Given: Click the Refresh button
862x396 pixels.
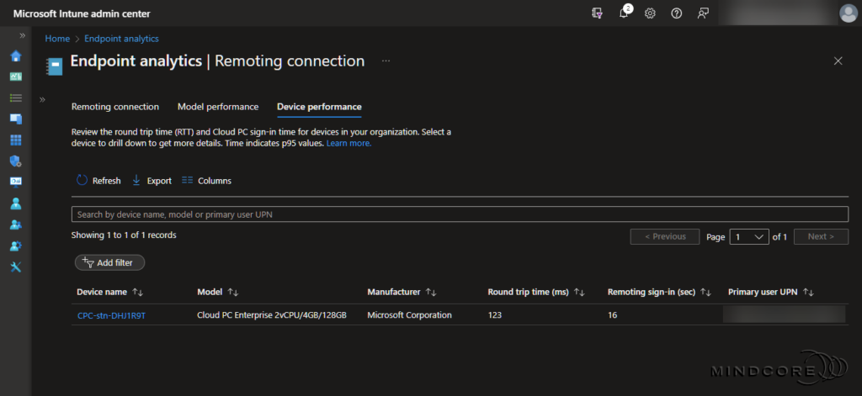Looking at the screenshot, I should [x=98, y=180].
